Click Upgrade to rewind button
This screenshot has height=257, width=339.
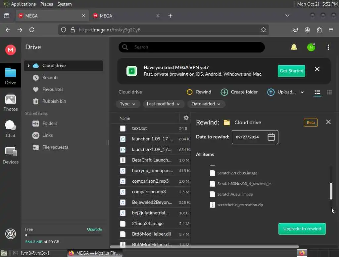click(302, 229)
